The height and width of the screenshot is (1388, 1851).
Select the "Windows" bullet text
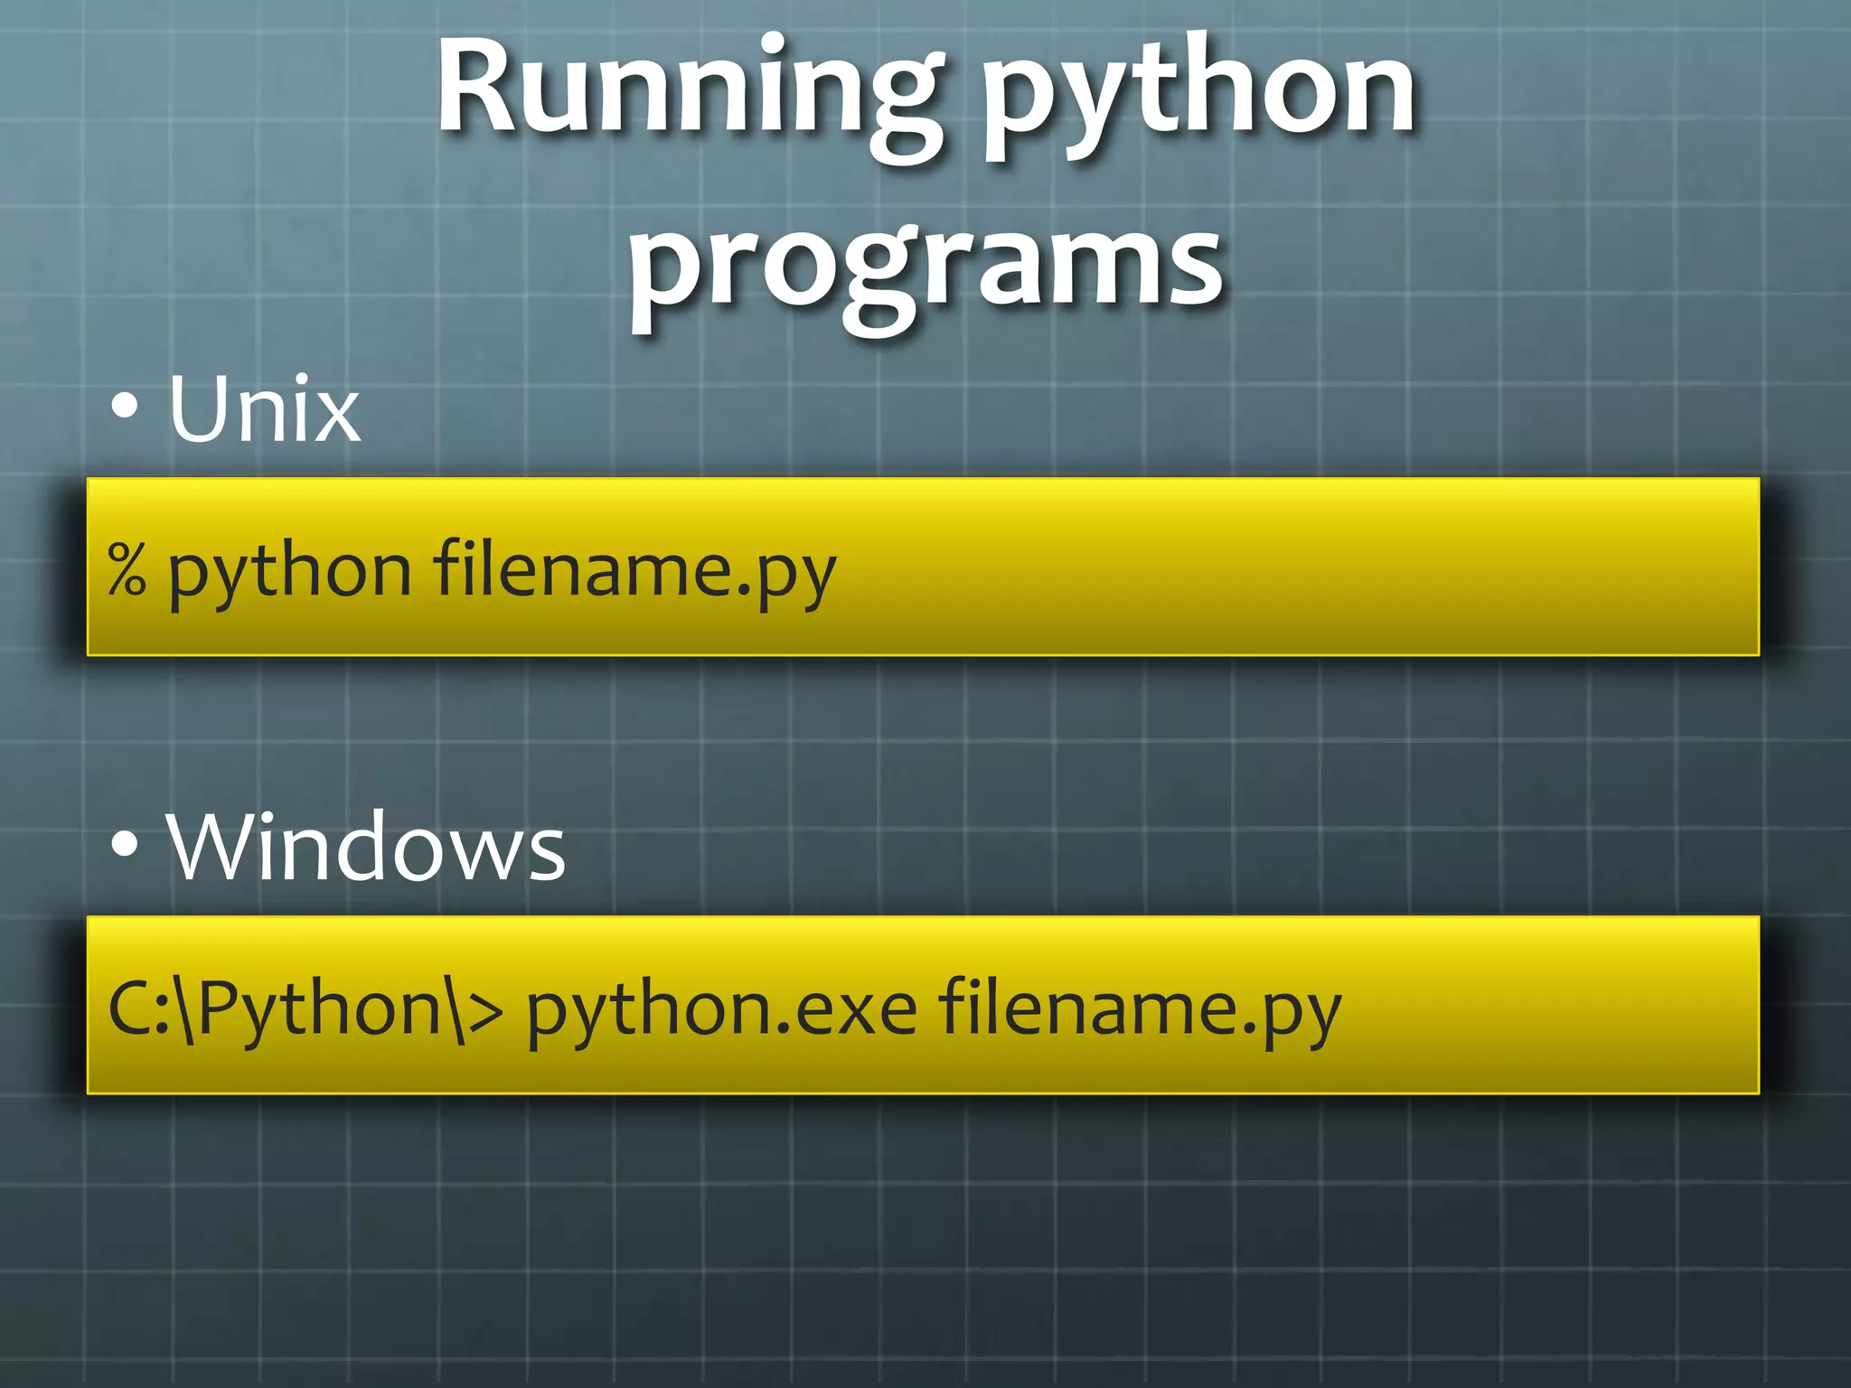click(x=366, y=847)
